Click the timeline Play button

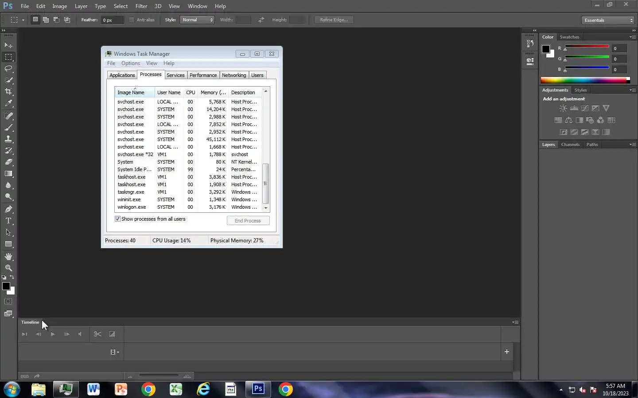[x=53, y=334]
